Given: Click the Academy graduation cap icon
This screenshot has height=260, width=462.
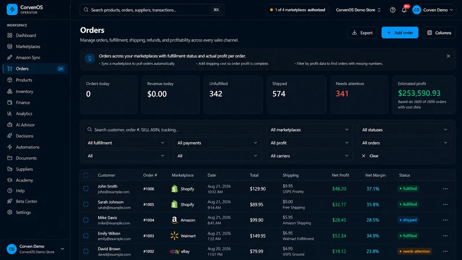Looking at the screenshot, I should point(10,180).
